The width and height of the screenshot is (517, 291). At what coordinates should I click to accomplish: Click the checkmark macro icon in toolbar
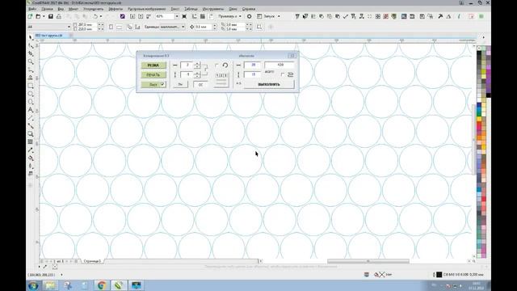click(x=345, y=16)
